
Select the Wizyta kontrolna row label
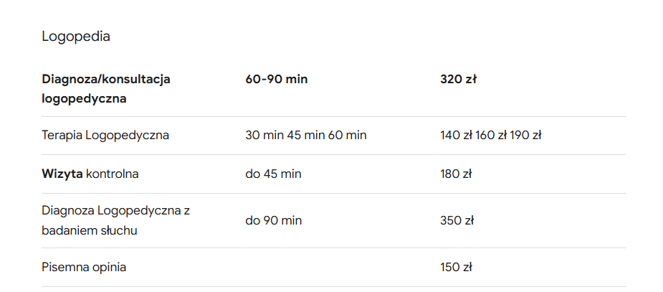tap(90, 174)
